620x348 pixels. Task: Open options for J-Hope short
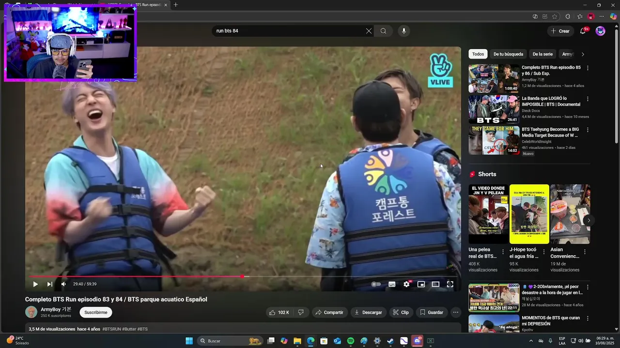[544, 252]
